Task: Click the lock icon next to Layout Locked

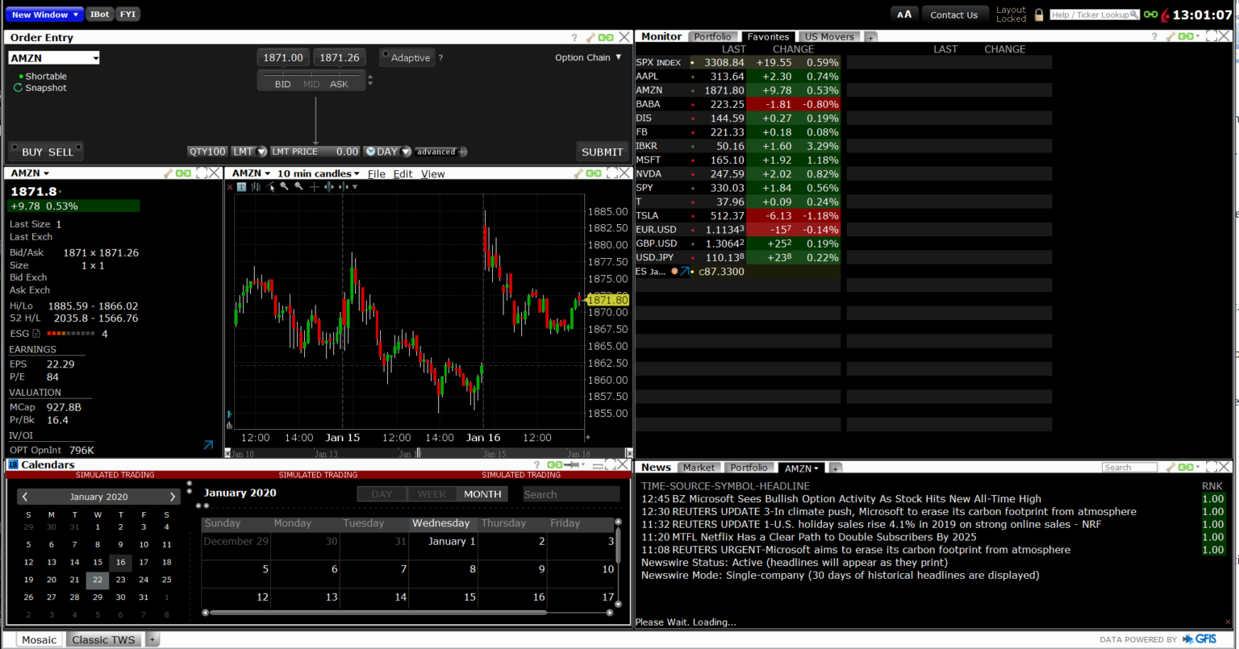Action: click(1038, 14)
